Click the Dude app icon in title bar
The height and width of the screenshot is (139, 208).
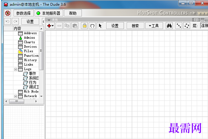pyautogui.click(x=6, y=4)
